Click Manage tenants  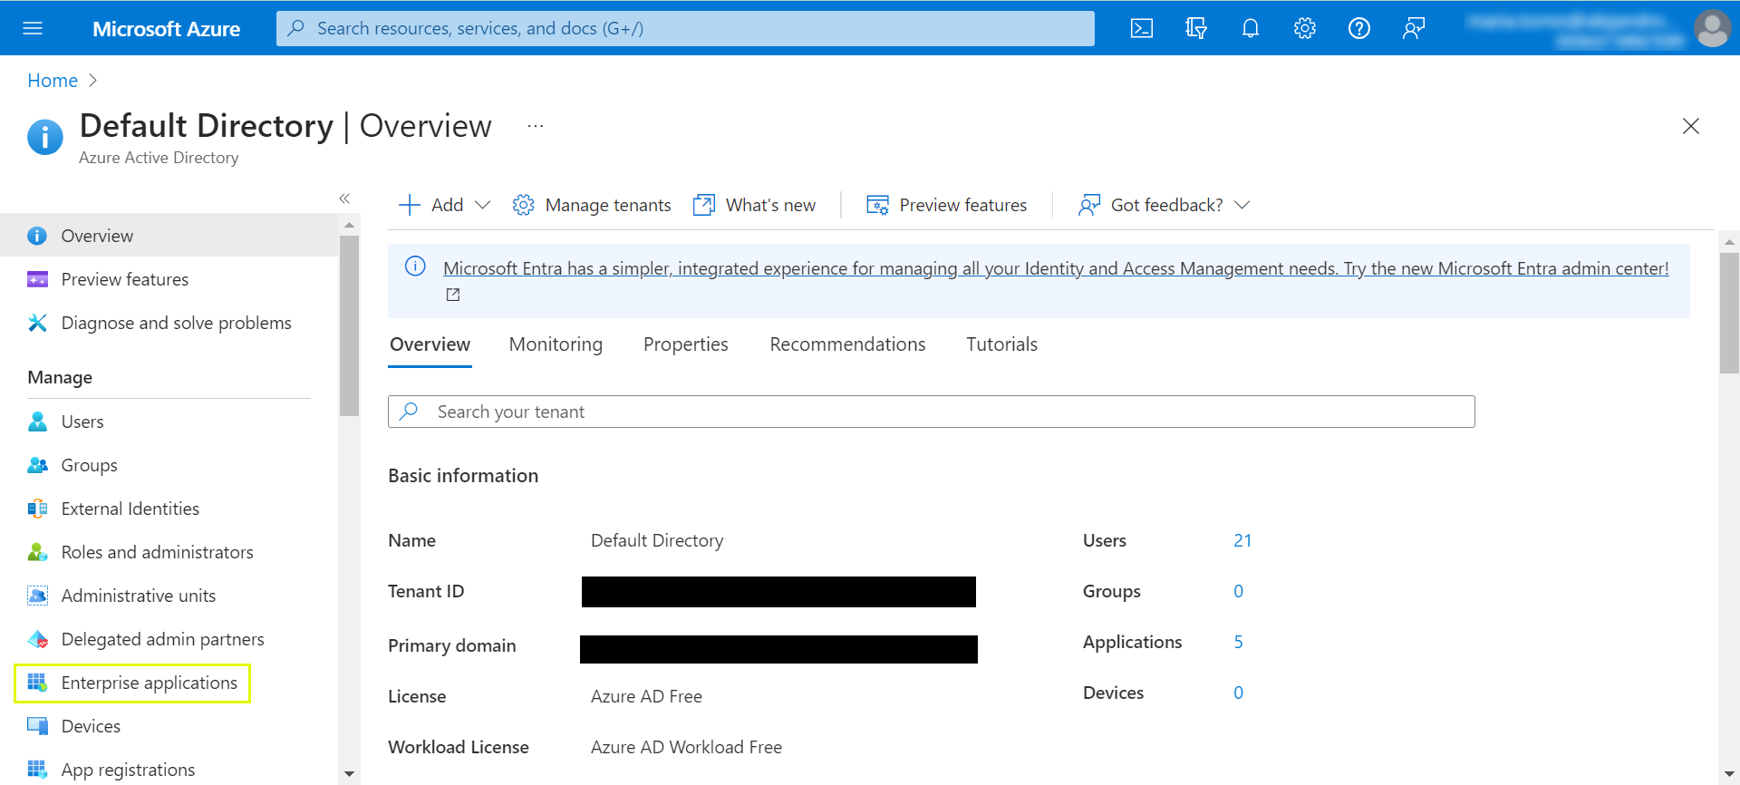592,205
